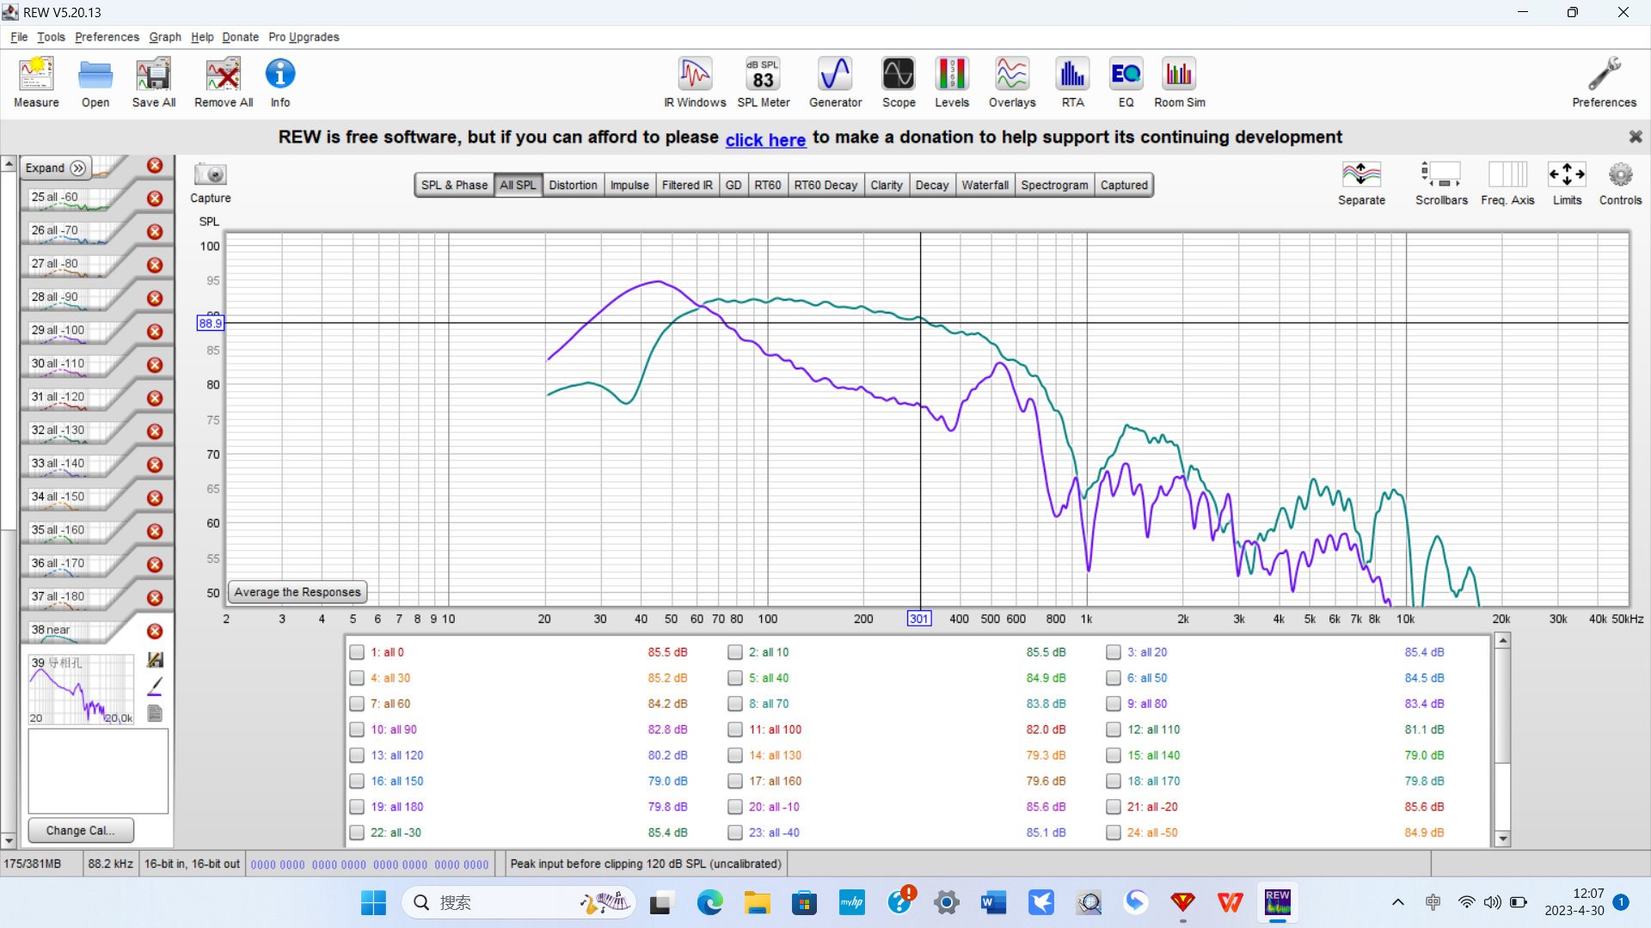The width and height of the screenshot is (1651, 928).
Task: Open IR Windows tool
Action: (695, 82)
